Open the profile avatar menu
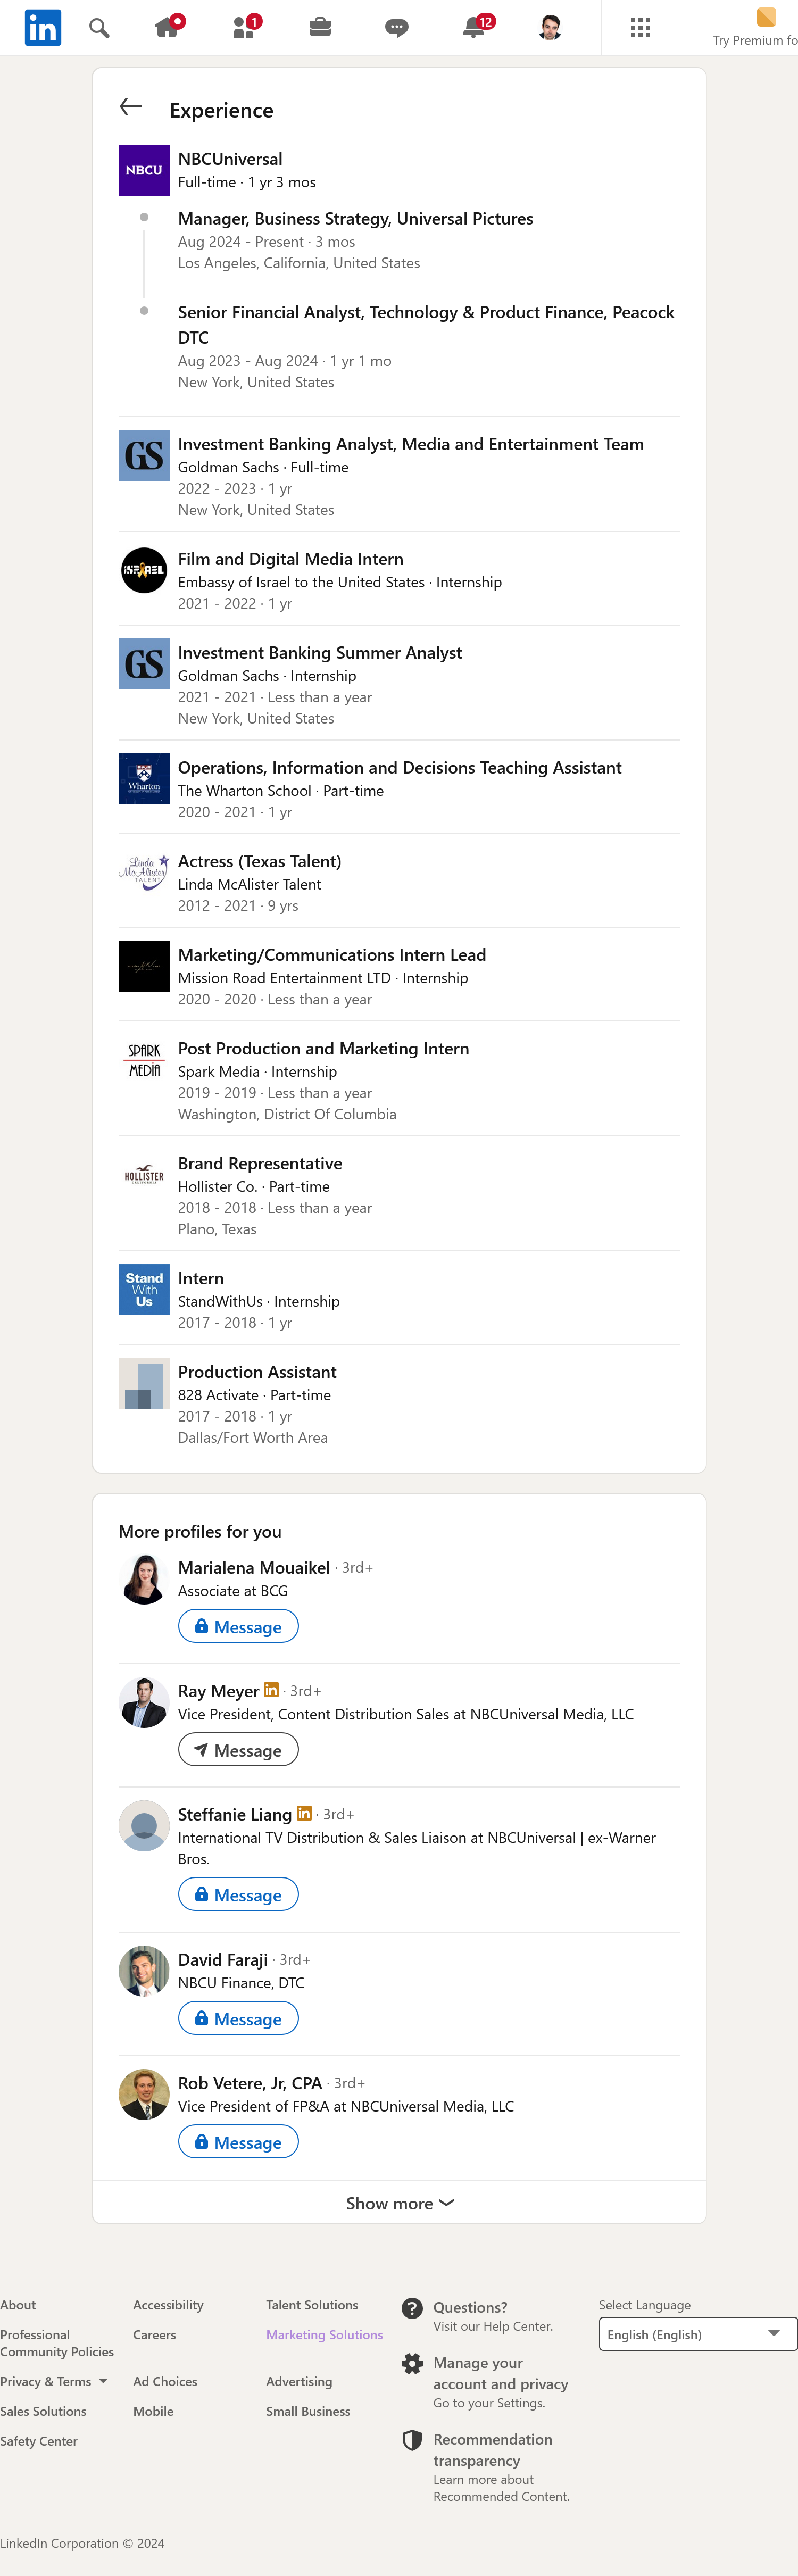 point(549,28)
